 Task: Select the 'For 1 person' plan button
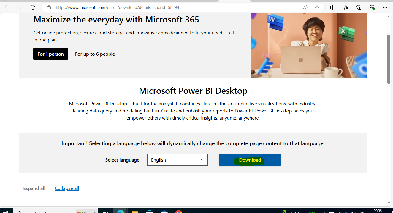pos(50,54)
